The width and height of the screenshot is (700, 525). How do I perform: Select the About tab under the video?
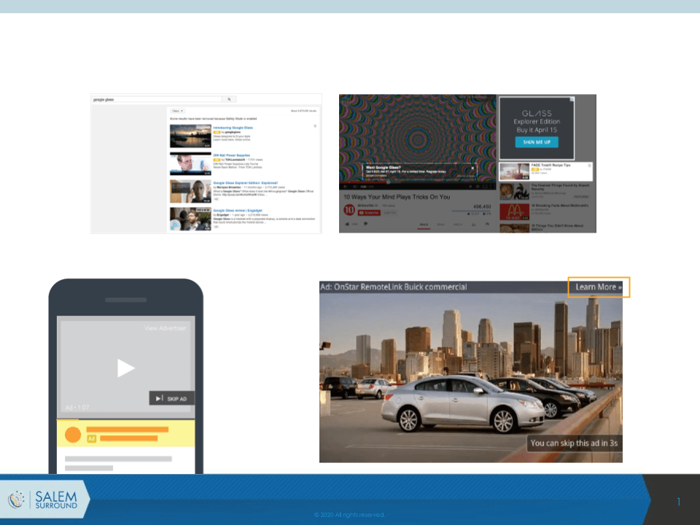(424, 225)
